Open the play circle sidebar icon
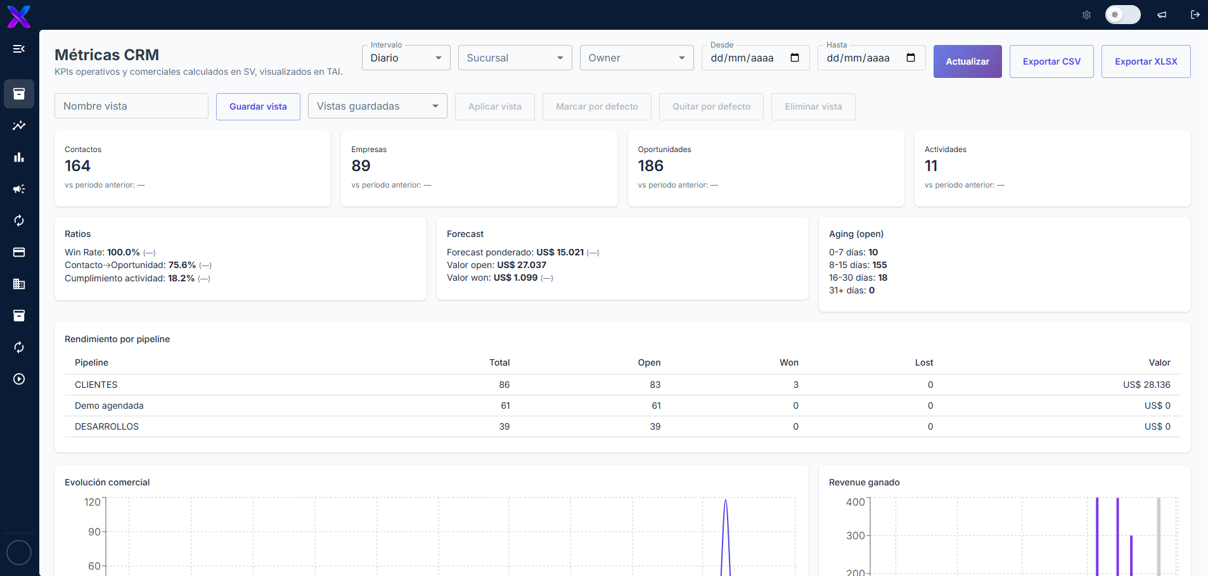 click(x=19, y=379)
